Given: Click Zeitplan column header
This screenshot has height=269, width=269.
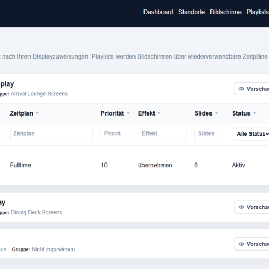Looking at the screenshot, I should tap(22, 113).
